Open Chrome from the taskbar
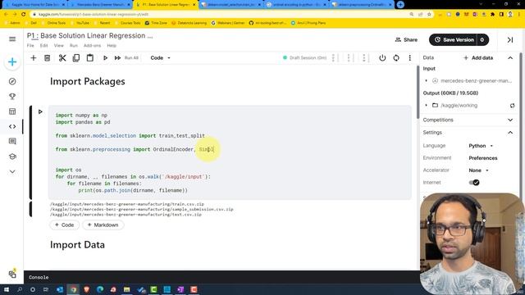 [x=73, y=289]
